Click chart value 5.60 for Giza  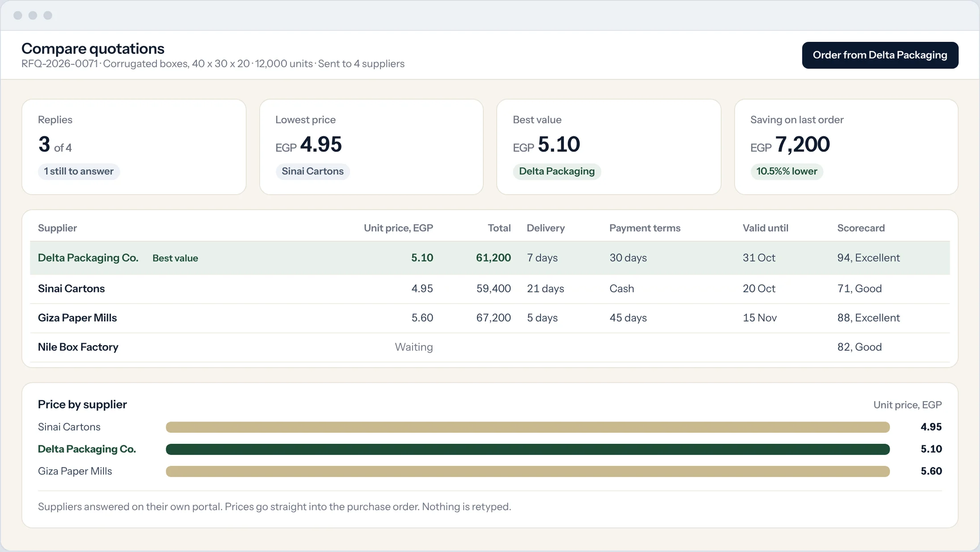click(x=931, y=471)
